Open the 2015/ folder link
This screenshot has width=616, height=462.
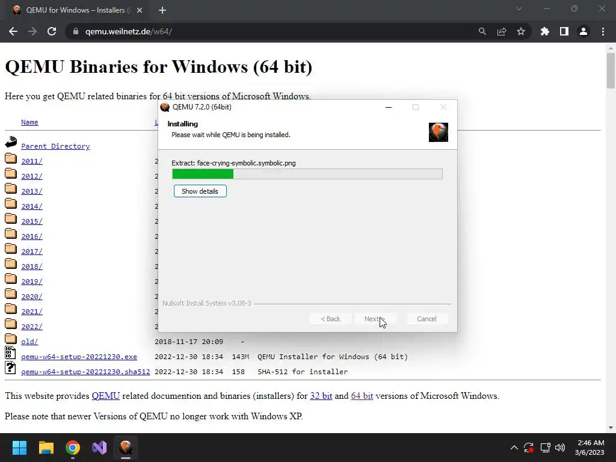[x=32, y=221]
